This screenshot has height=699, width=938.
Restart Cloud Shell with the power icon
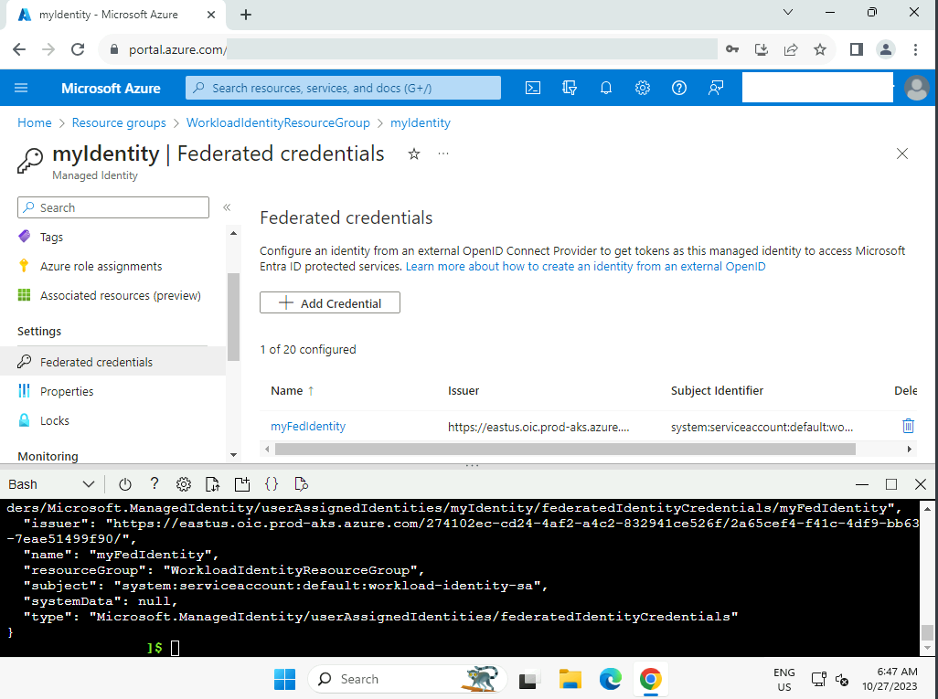pyautogui.click(x=125, y=484)
